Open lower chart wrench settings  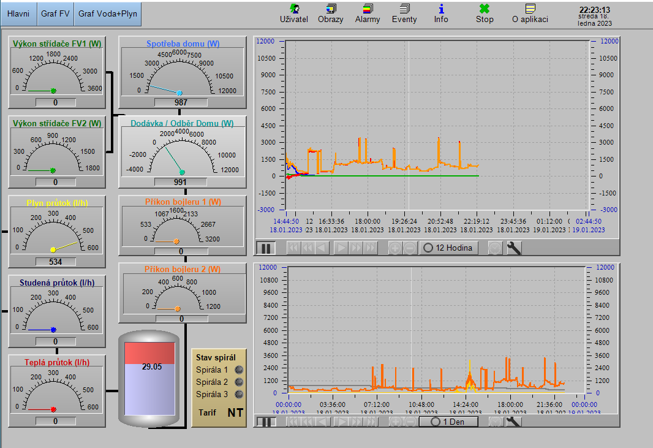click(513, 422)
